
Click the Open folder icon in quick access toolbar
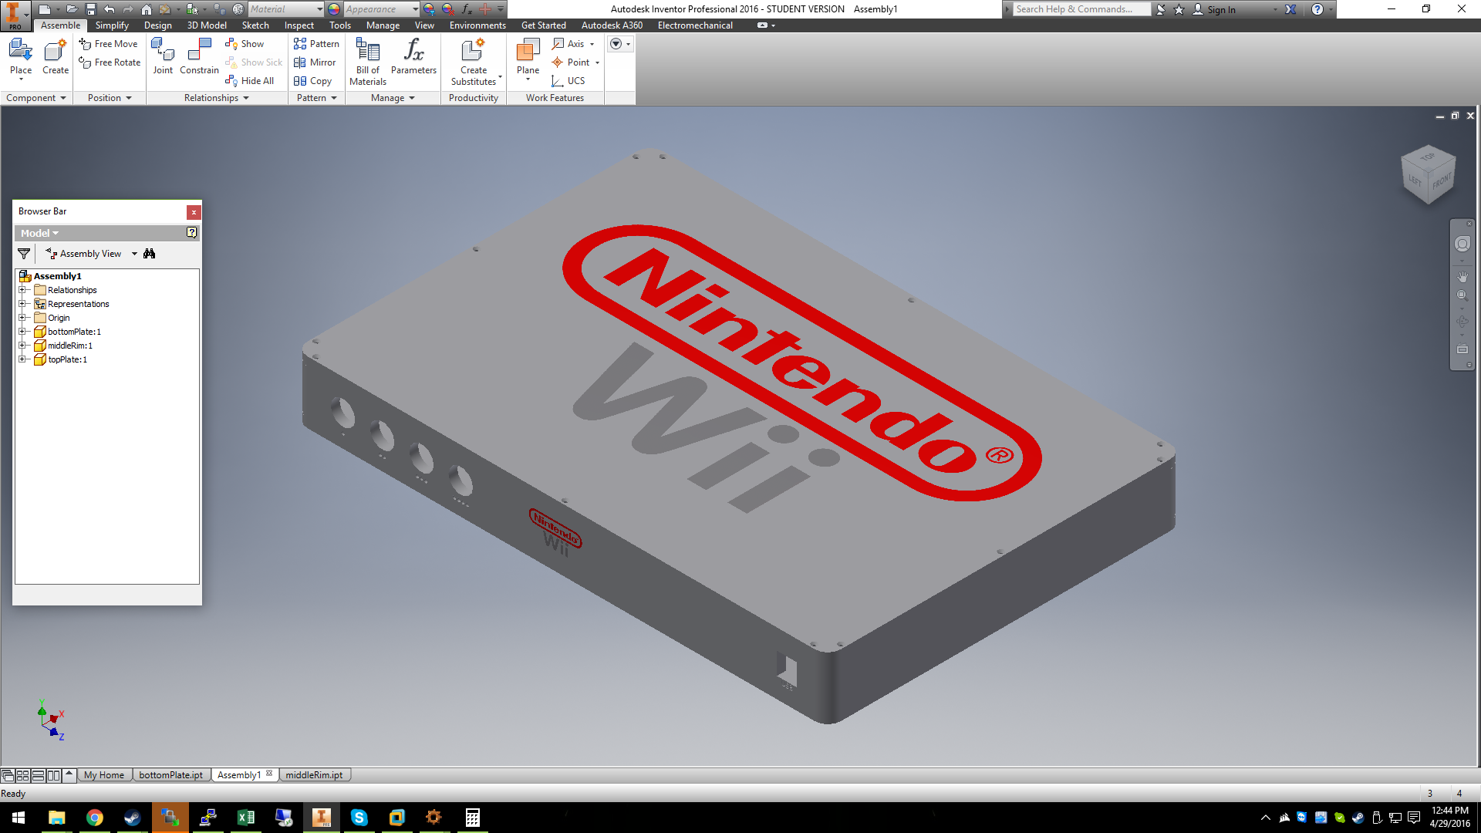(x=71, y=9)
